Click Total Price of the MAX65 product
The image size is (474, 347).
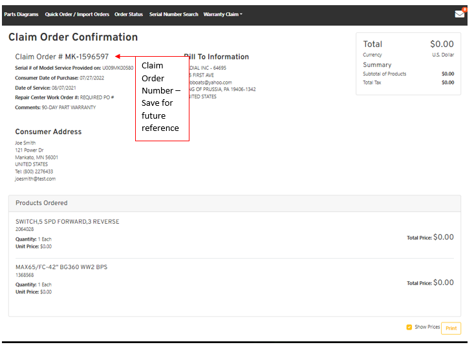click(430, 283)
